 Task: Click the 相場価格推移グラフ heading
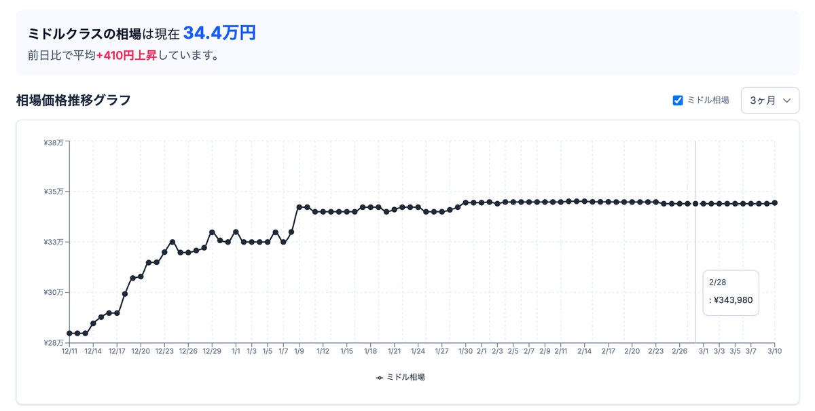[73, 101]
